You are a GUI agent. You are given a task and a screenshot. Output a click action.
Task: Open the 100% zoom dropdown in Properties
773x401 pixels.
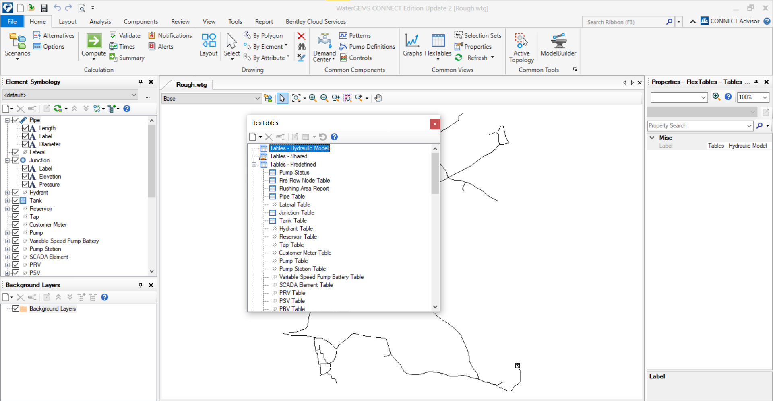(765, 97)
